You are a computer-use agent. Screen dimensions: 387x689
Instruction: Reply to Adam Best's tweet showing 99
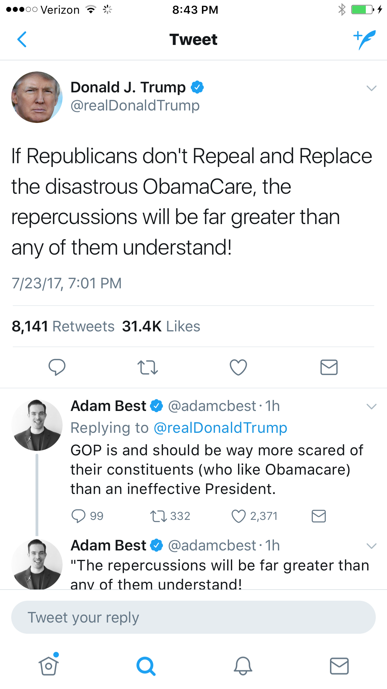pos(87,516)
